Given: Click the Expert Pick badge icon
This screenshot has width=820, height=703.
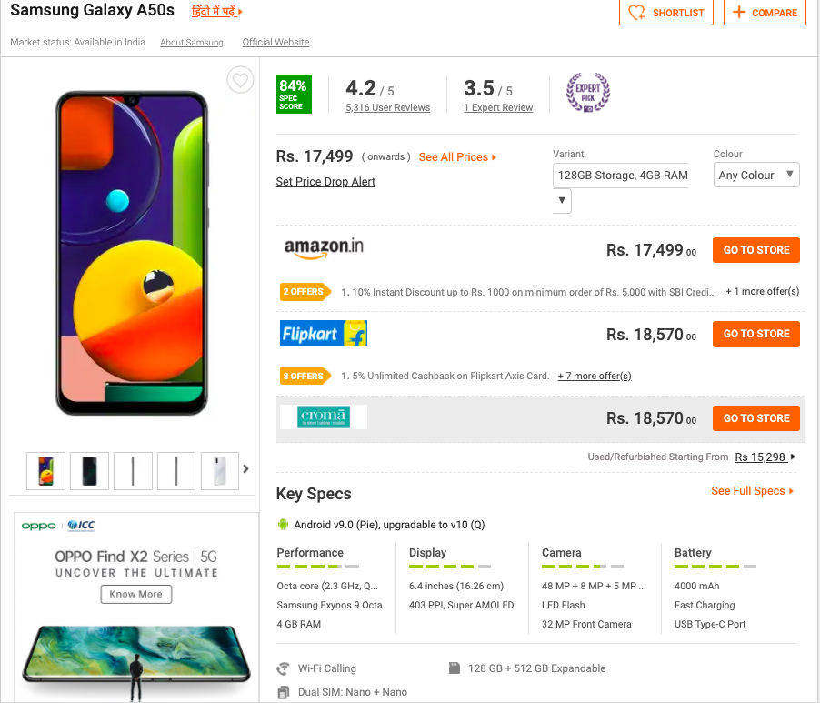Looking at the screenshot, I should [587, 93].
